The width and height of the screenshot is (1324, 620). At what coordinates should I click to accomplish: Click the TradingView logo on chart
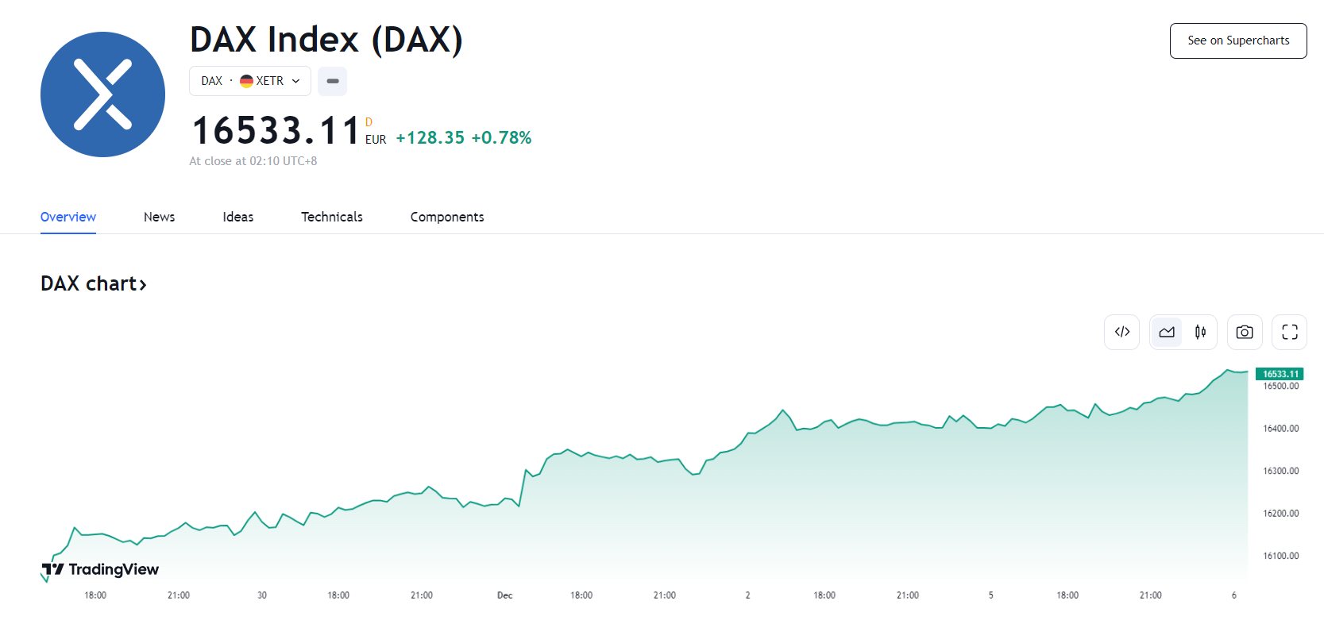click(x=101, y=569)
